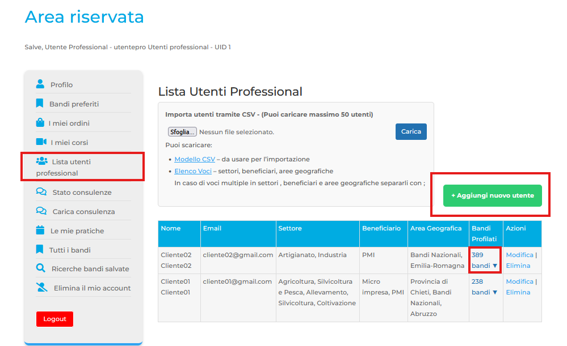The width and height of the screenshot is (567, 346).
Task: Click the magnifier icon for saved searches
Action: (40, 268)
